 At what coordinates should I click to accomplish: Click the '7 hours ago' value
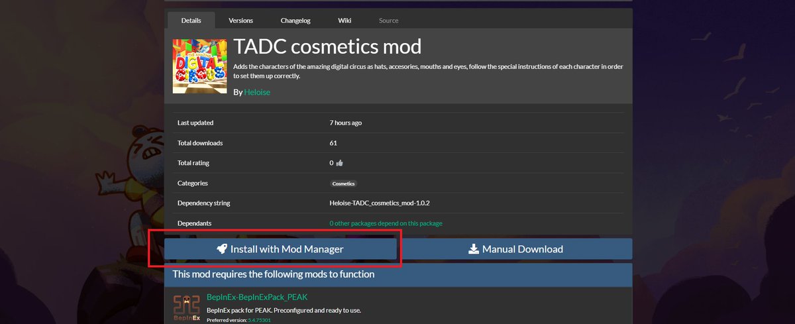[x=345, y=123]
